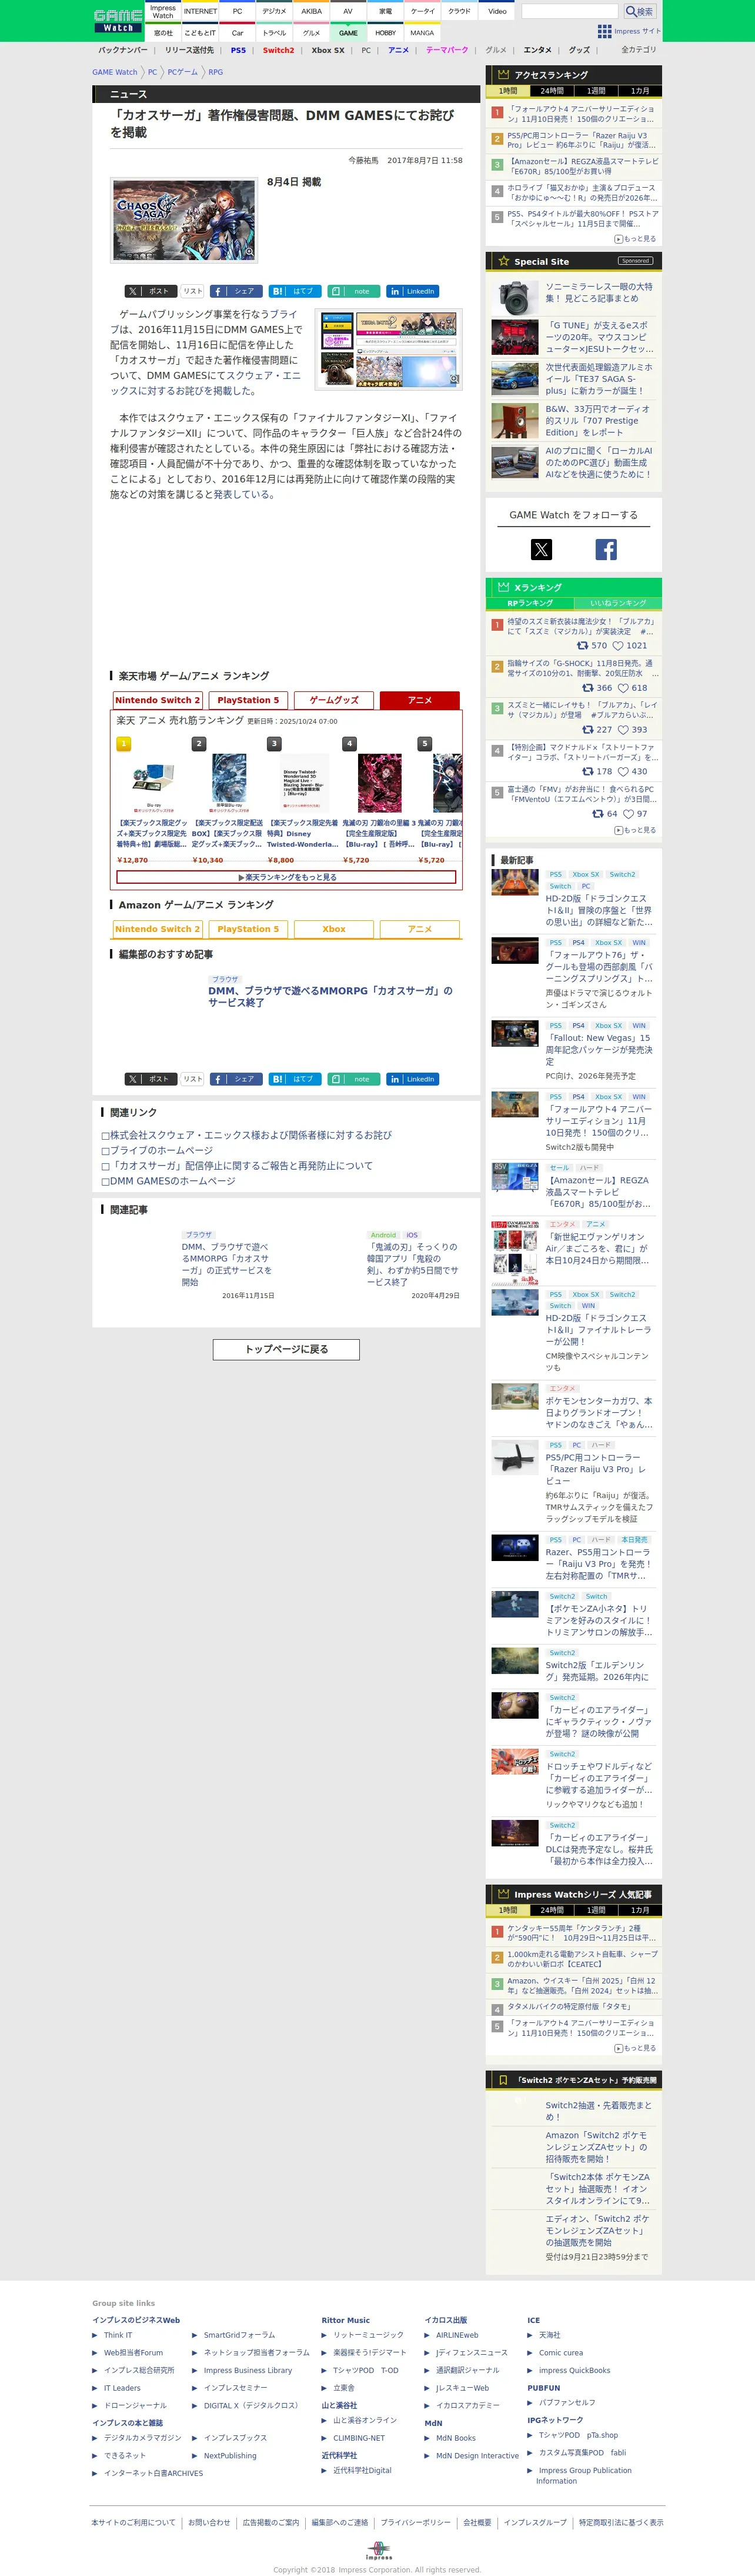
Task: Click the retweet icon showing 366
Action: pos(588,688)
